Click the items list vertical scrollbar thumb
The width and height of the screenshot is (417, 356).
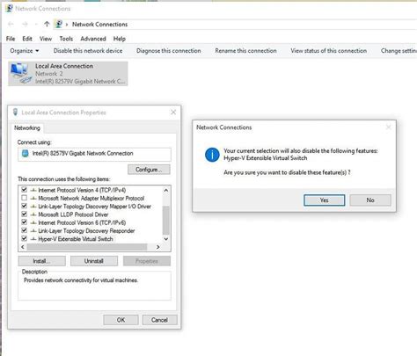[x=166, y=220]
